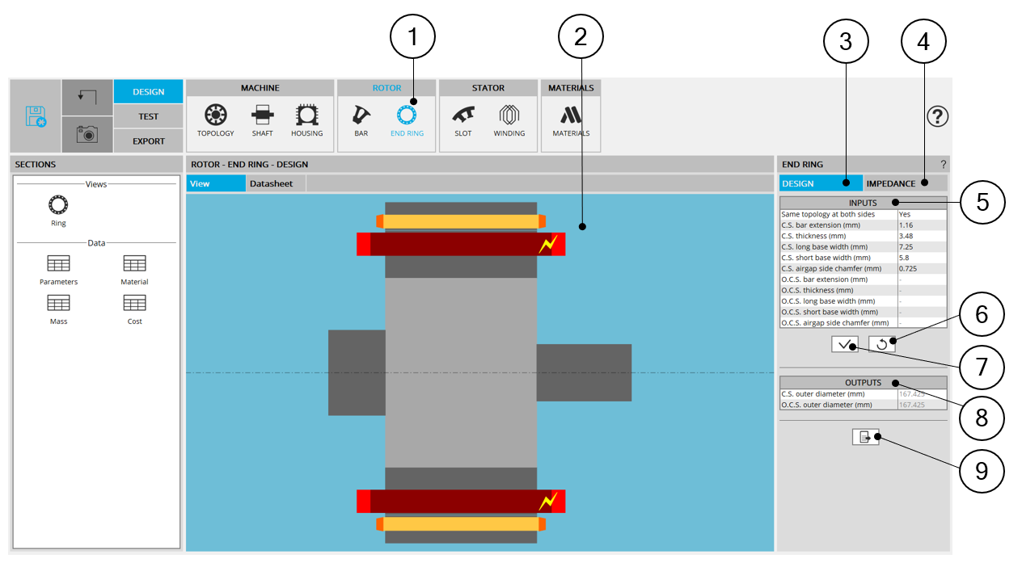The height and width of the screenshot is (567, 1022).
Task: Switch to the Datasheet tab
Action: tap(271, 183)
